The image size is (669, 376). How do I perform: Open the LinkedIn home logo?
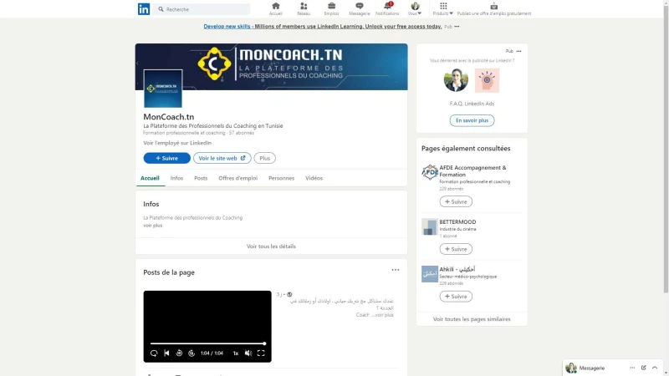(x=144, y=9)
